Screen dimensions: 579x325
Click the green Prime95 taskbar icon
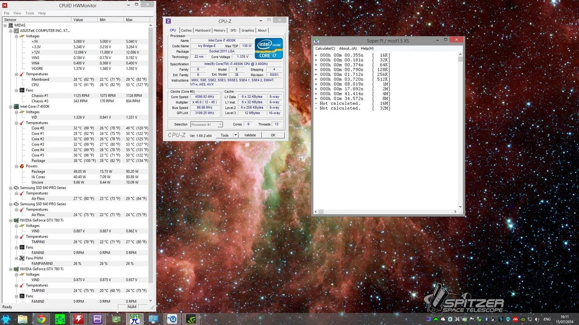point(60,319)
